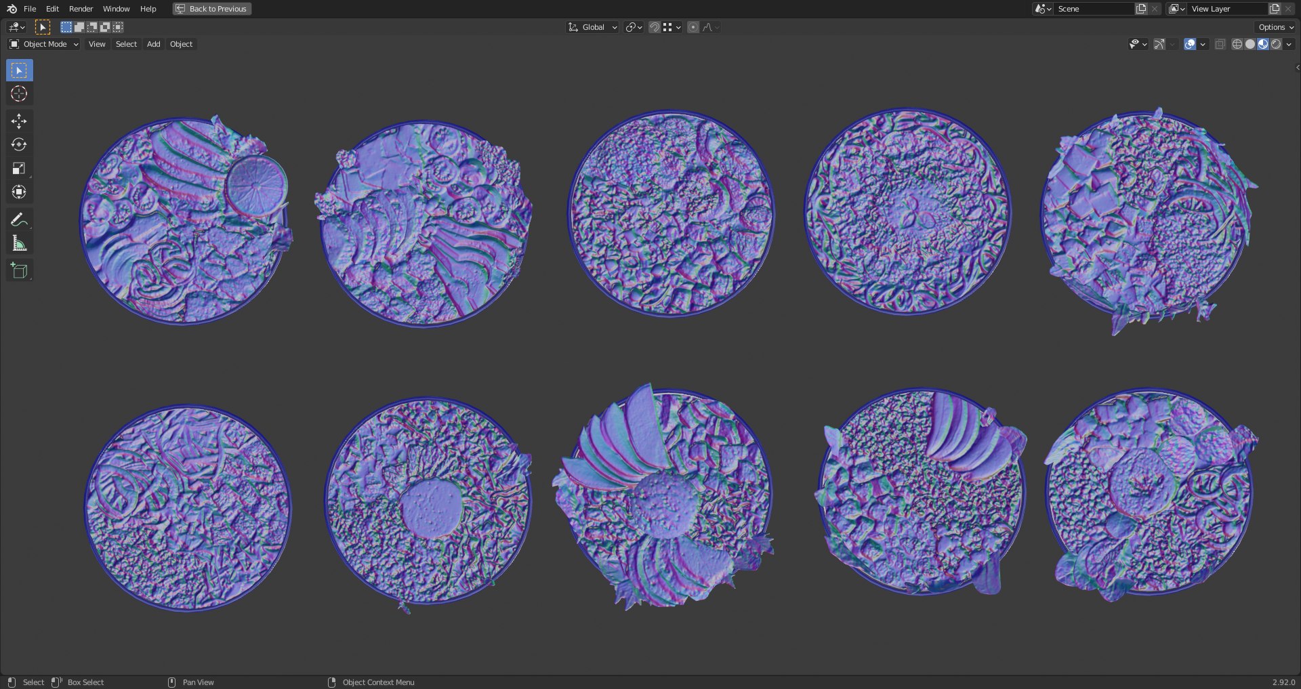Open the Global transform orientation dropdown
Viewport: 1301px width, 689px height.
tap(593, 27)
